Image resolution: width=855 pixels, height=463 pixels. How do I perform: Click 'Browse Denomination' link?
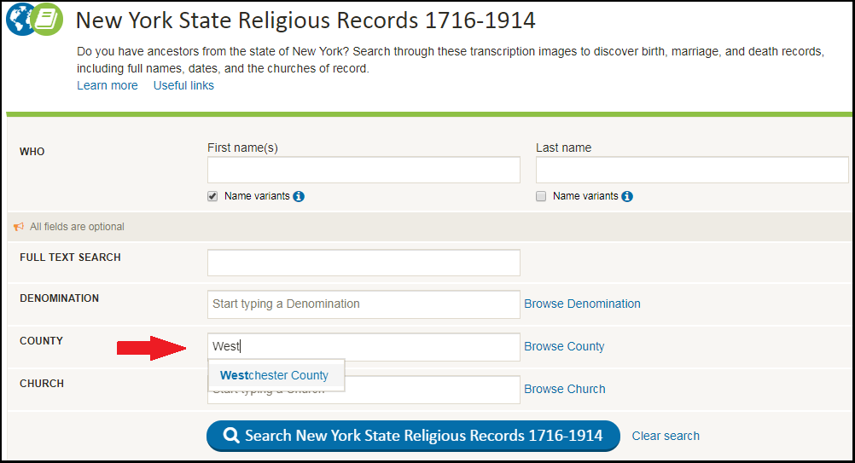(582, 304)
